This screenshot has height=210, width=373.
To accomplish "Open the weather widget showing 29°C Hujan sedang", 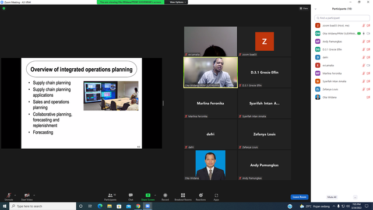I will [315, 206].
